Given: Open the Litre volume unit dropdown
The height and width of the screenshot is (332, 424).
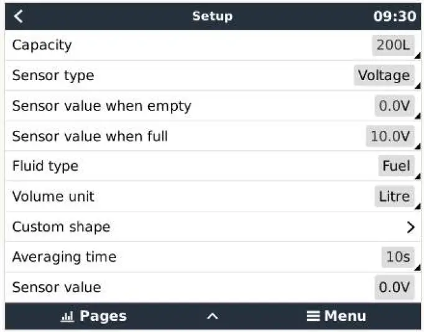Looking at the screenshot, I should tap(395, 197).
